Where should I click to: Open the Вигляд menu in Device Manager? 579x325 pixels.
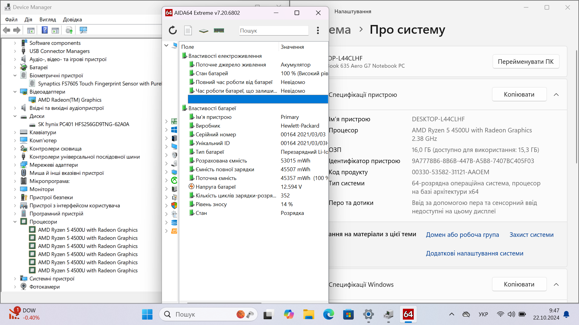[x=48, y=20]
